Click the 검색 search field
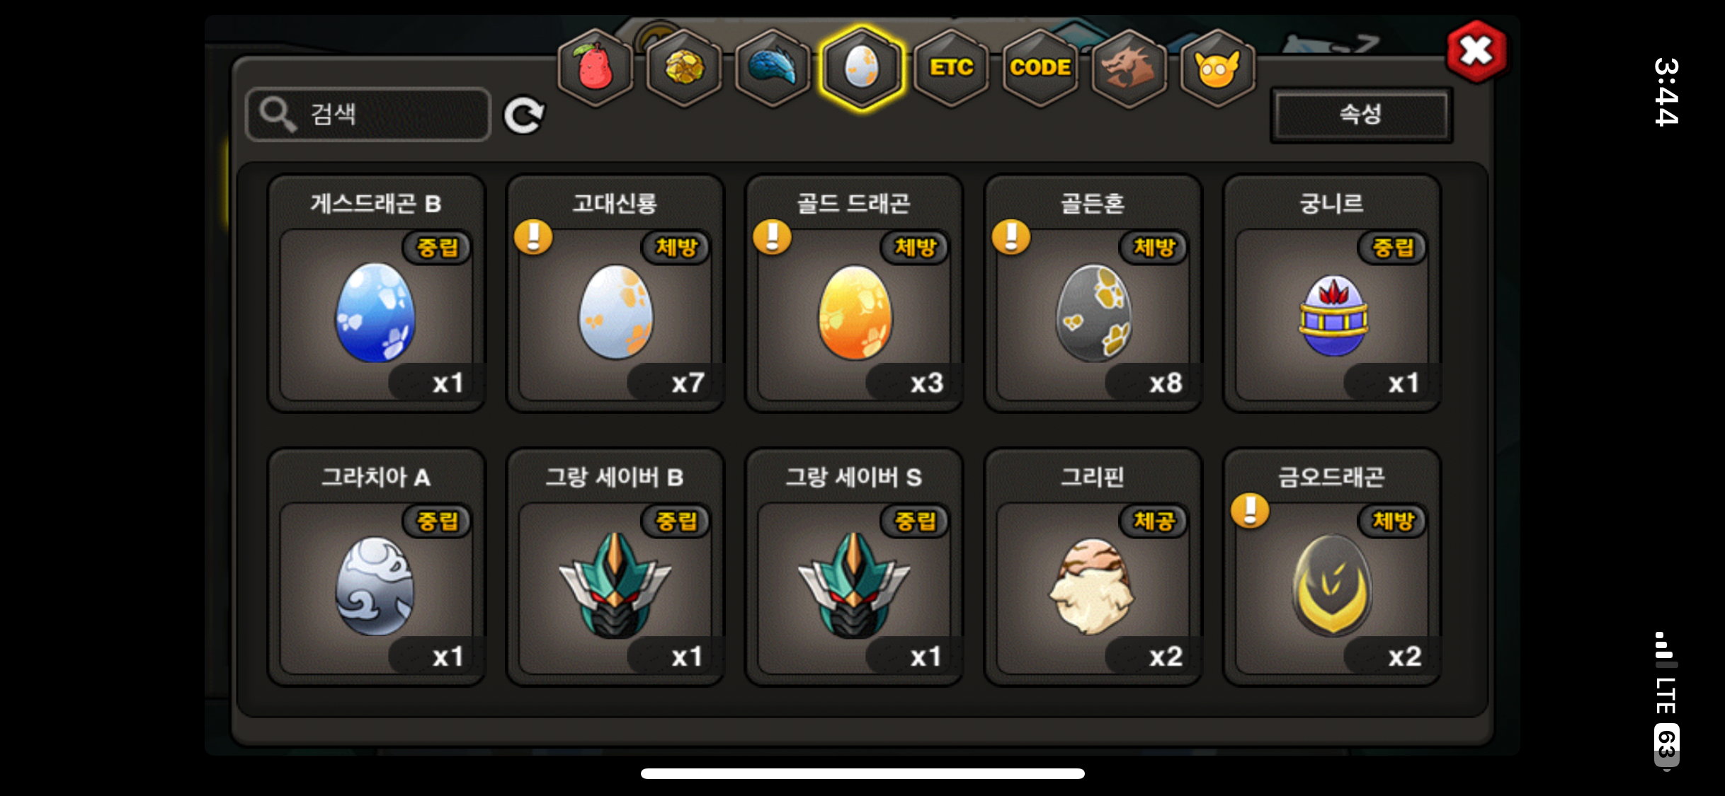The height and width of the screenshot is (796, 1725). click(368, 115)
